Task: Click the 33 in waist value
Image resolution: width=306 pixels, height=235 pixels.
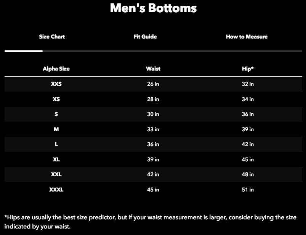Action: pyautogui.click(x=153, y=129)
